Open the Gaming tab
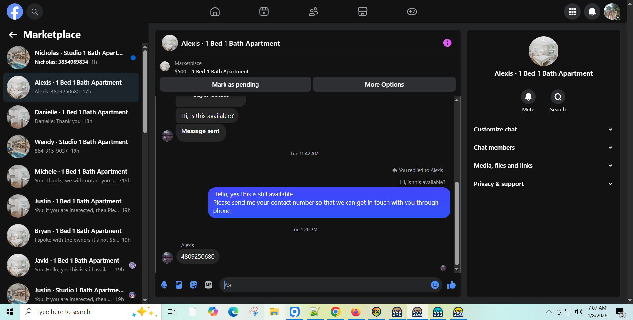 click(412, 12)
